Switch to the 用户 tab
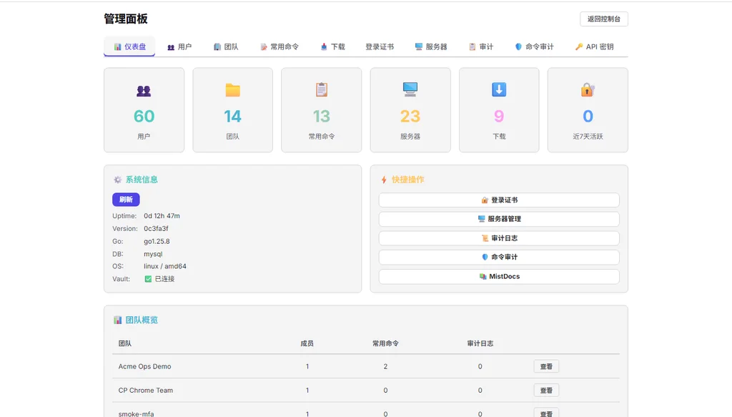This screenshot has width=732, height=417. tap(179, 46)
